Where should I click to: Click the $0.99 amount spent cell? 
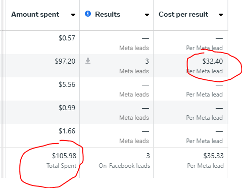(x=67, y=108)
